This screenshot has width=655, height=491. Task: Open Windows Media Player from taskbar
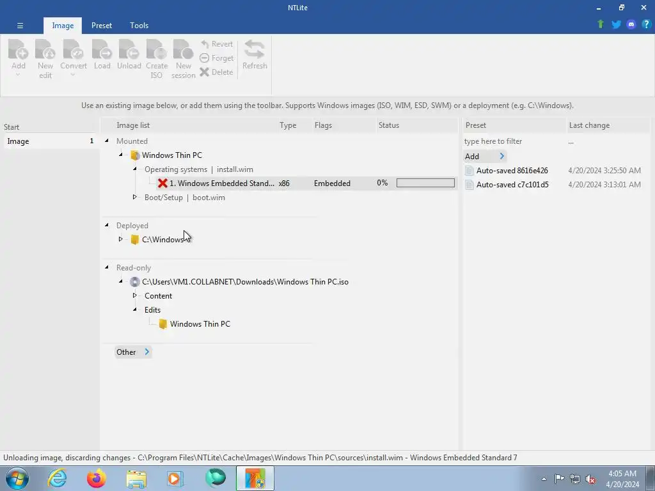(175, 478)
